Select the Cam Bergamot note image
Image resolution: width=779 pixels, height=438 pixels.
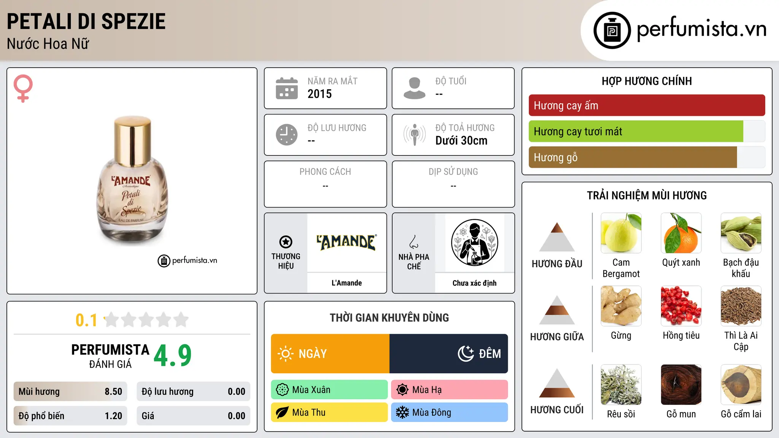tap(621, 233)
